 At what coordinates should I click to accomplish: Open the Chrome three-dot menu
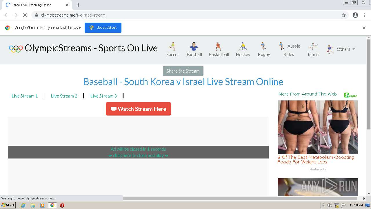[365, 15]
